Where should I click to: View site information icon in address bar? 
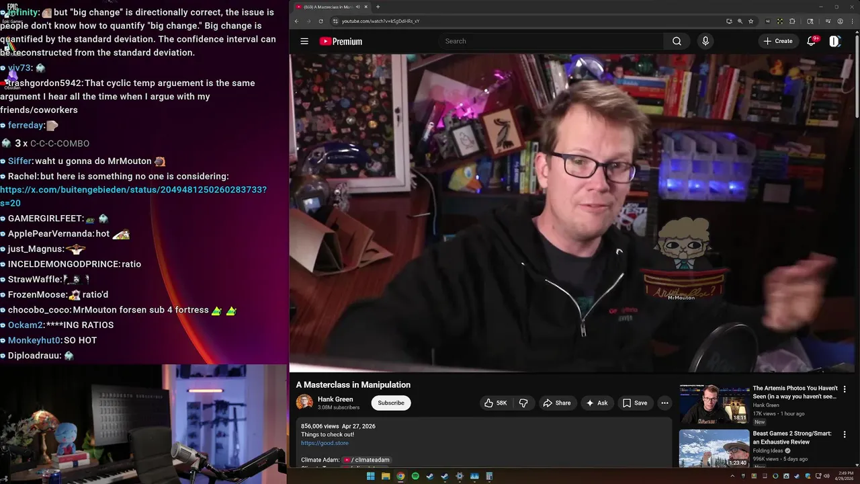tap(335, 21)
